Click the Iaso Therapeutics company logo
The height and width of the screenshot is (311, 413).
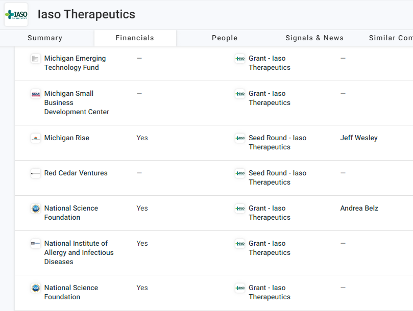(x=16, y=14)
